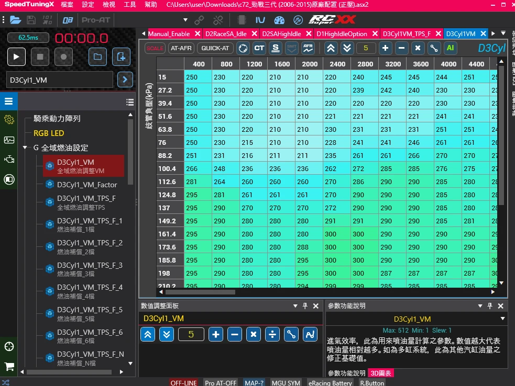Open the D3Cyl1_VM description dropdown arrow
The width and height of the screenshot is (515, 386).
tap(502, 319)
